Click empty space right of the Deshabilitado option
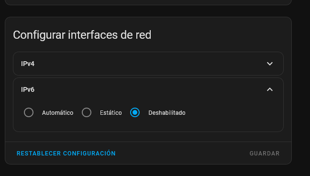Screen dimensions: 310x176 point(233,113)
